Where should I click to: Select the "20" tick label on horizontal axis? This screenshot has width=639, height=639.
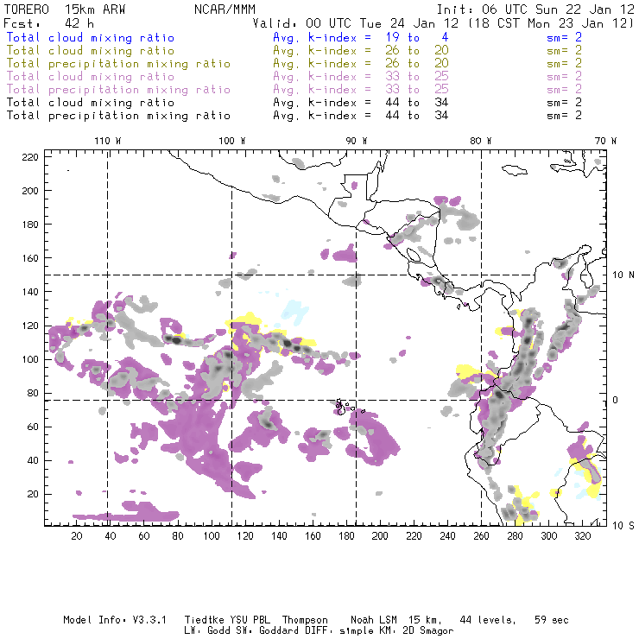(x=77, y=536)
